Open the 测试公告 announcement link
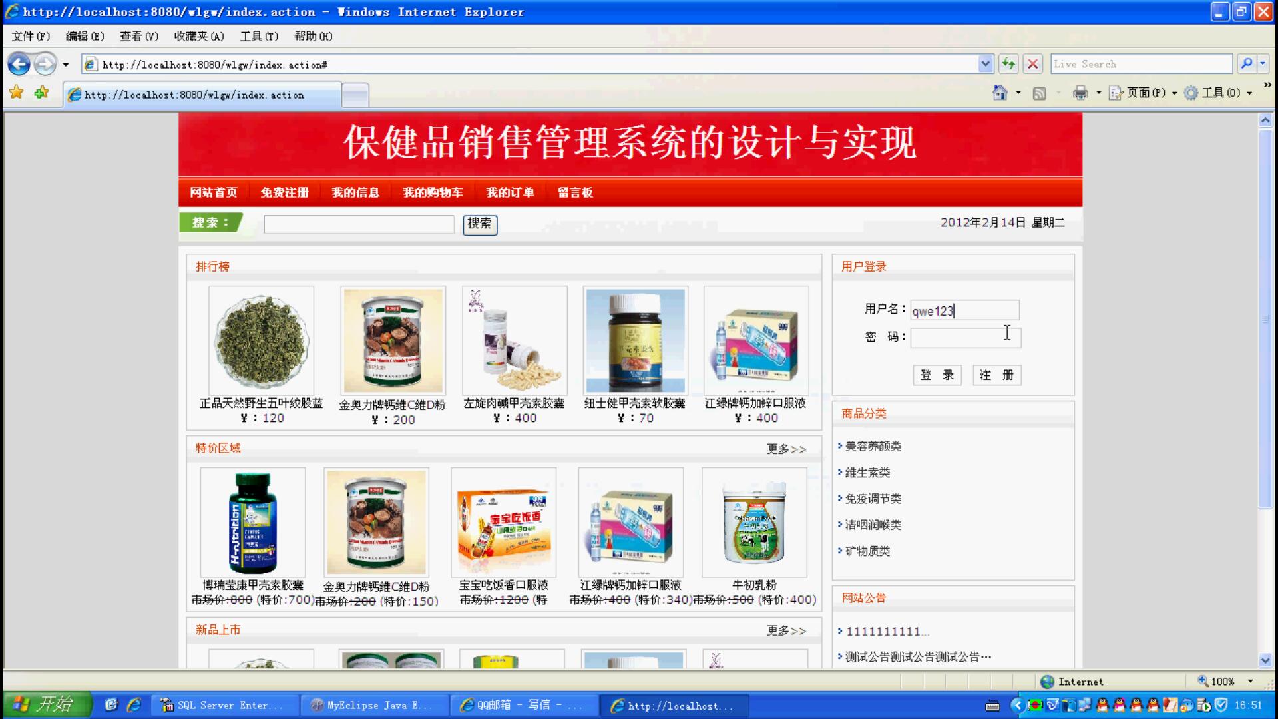The image size is (1278, 719). 918,657
